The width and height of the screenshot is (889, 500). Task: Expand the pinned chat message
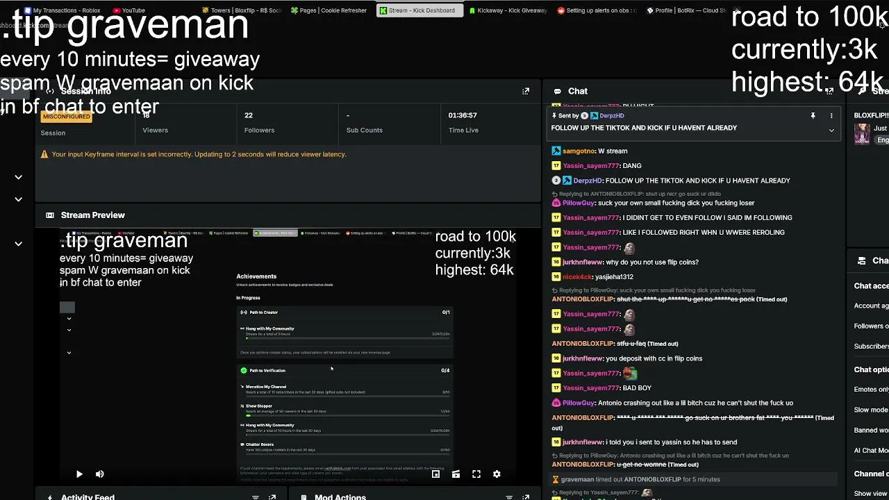831,131
